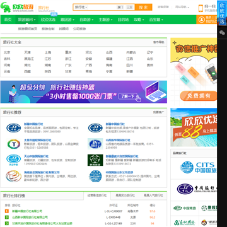Select 广东 in travel agency directory
Screen dimensions: 227x227
[x=68, y=65]
